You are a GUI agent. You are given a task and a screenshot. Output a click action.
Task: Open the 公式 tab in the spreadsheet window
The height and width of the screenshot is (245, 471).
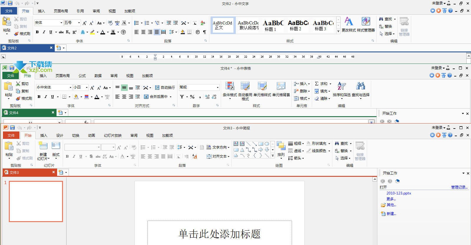click(82, 76)
